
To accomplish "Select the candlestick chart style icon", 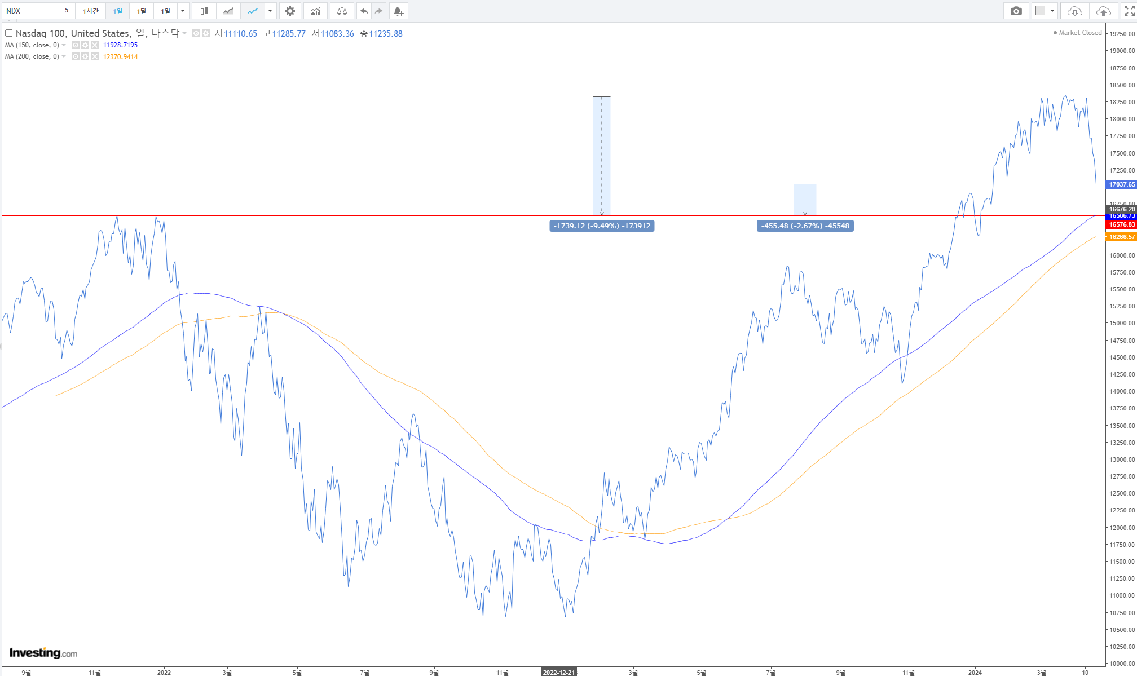I will 204,11.
